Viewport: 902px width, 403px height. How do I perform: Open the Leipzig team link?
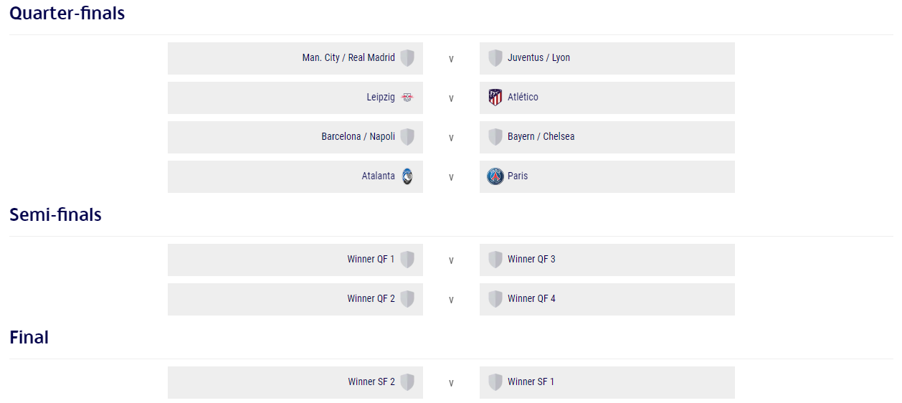click(x=381, y=98)
